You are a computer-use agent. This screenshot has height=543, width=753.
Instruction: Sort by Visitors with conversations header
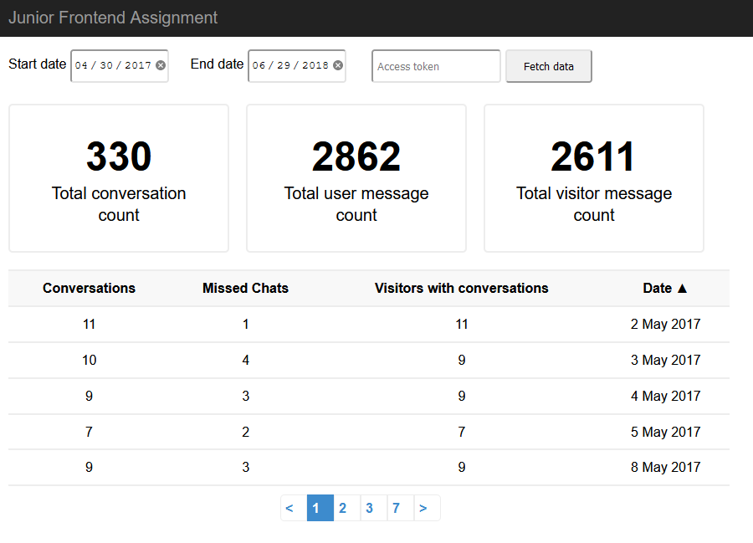(x=462, y=288)
